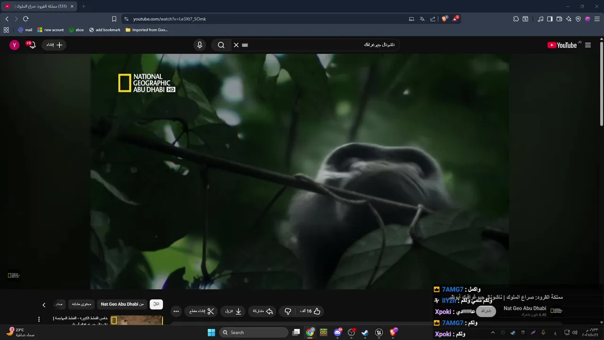Open the suggested big cats video thumbnail
The image size is (604, 340).
[136, 321]
